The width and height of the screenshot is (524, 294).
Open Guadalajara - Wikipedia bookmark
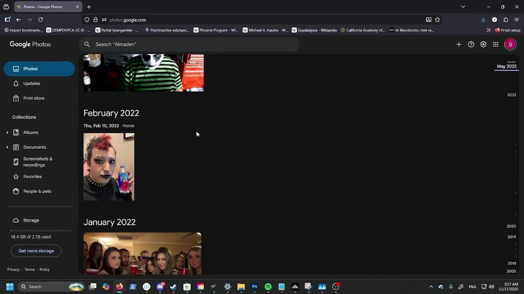[x=314, y=30]
